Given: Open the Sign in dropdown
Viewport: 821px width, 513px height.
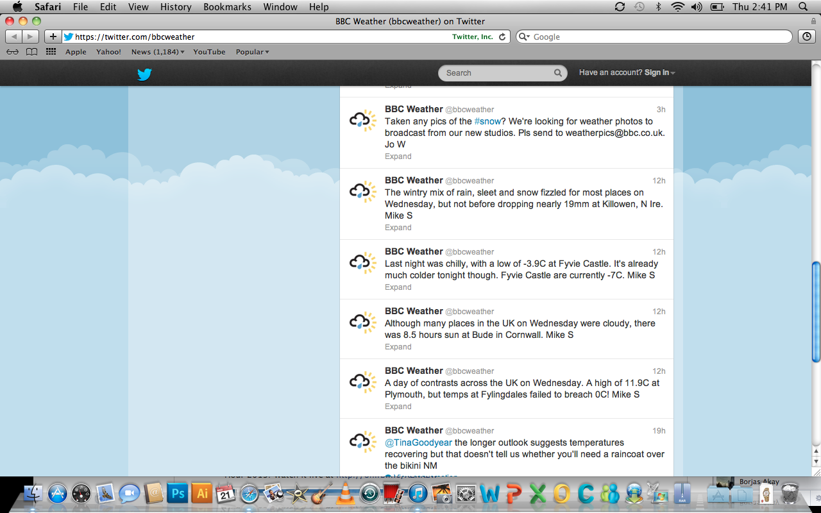Looking at the screenshot, I should [x=660, y=72].
